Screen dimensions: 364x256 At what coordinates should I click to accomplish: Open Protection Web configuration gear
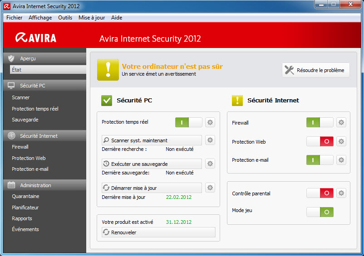(x=341, y=141)
